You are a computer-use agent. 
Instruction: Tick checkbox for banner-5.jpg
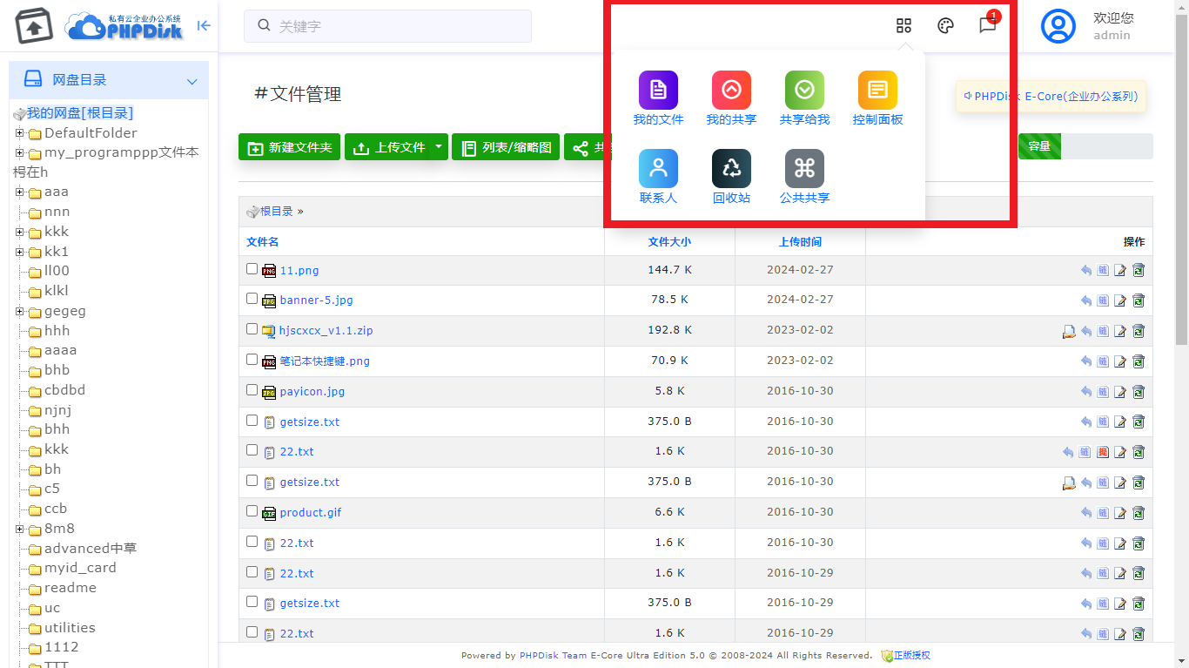[x=252, y=299]
